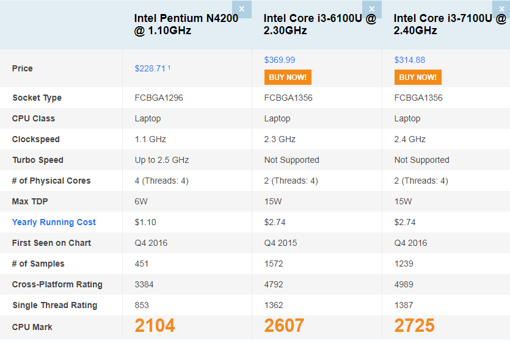Open the $228.71 price link
This screenshot has height=341, width=510.
(x=150, y=68)
